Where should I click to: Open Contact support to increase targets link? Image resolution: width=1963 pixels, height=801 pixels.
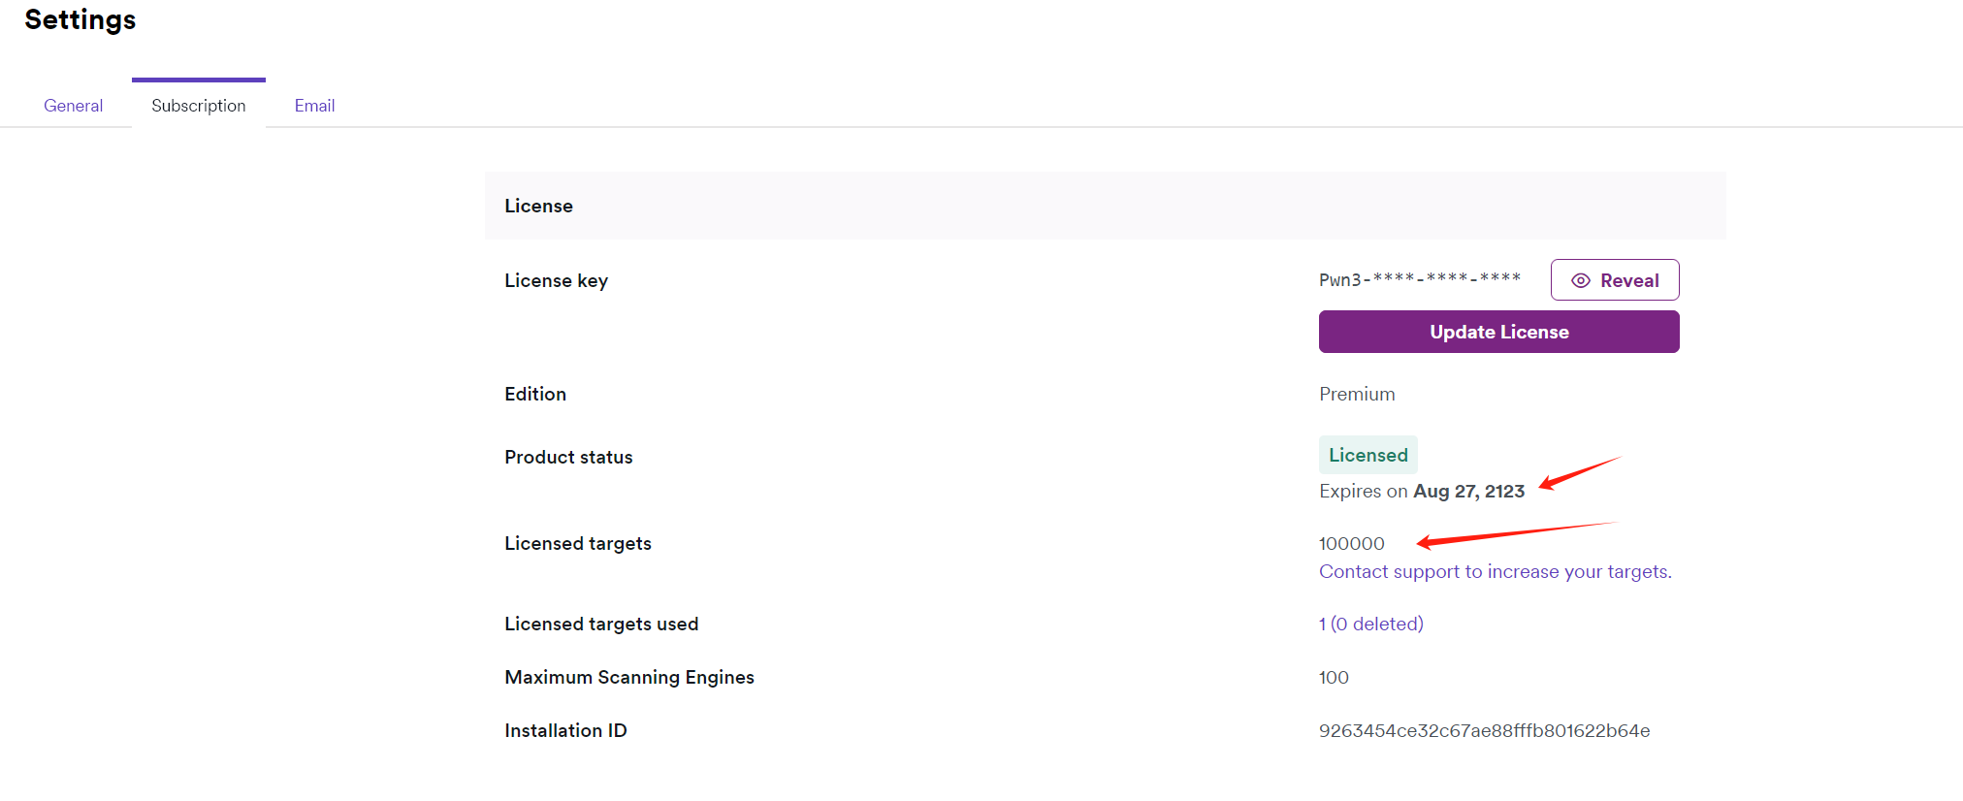1495,572
